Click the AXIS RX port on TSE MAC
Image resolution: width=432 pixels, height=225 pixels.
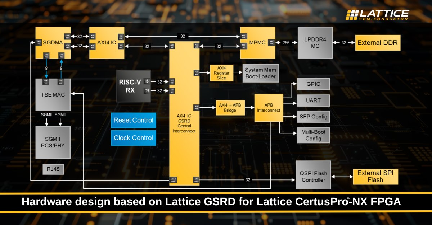(61, 81)
